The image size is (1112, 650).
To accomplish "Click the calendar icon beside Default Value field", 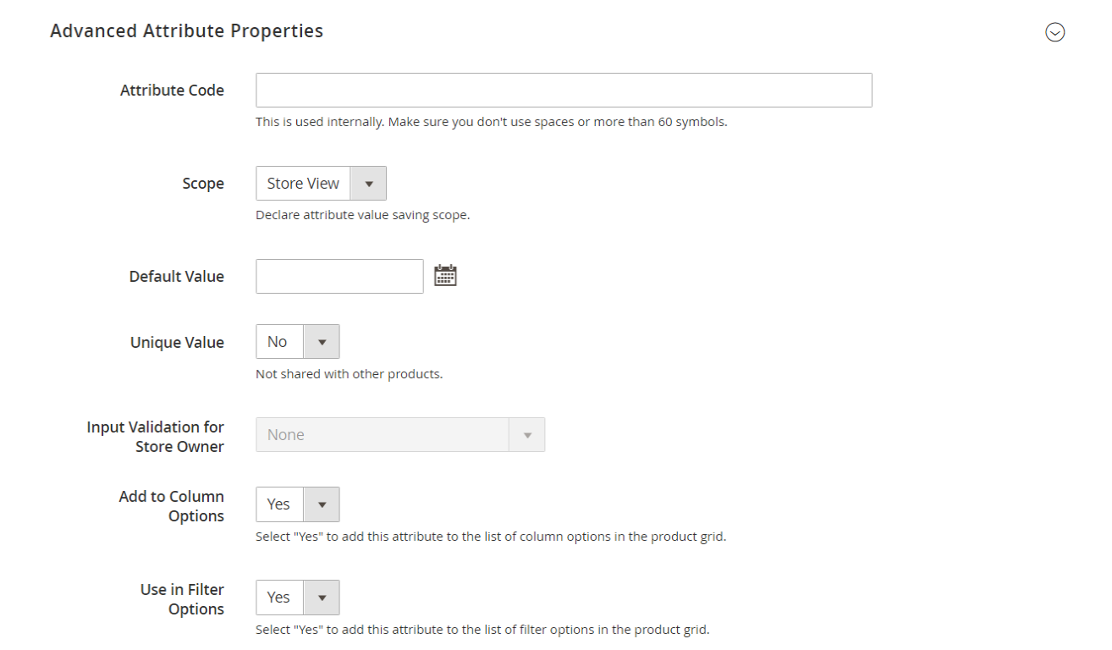I will pos(445,275).
